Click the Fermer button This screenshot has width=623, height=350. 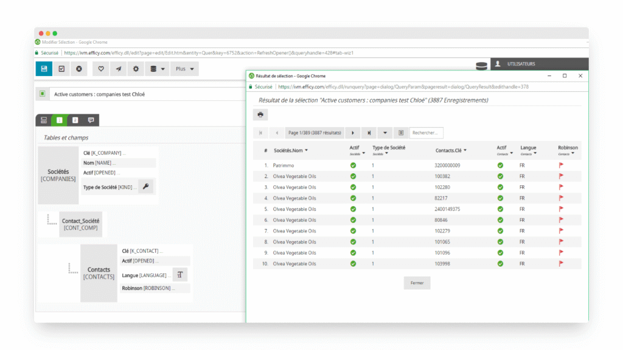coord(417,283)
